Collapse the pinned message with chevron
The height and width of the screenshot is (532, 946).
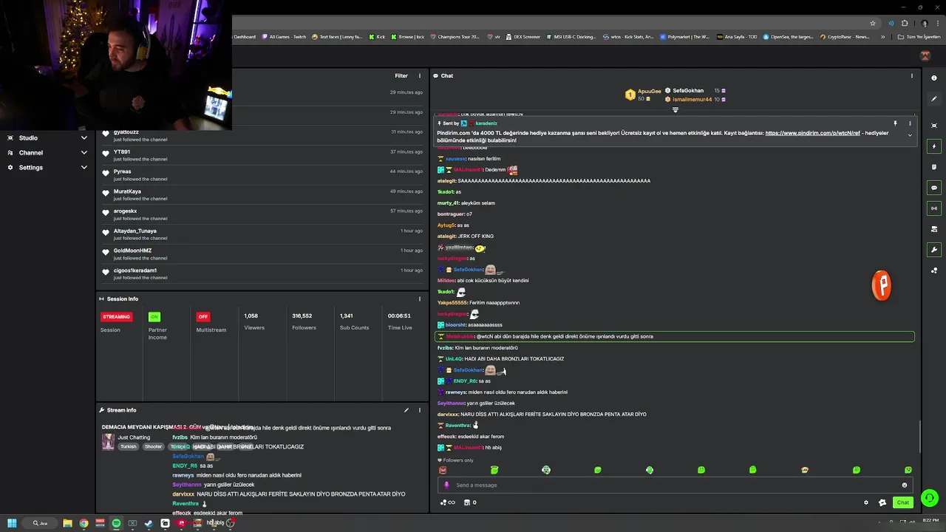(910, 135)
